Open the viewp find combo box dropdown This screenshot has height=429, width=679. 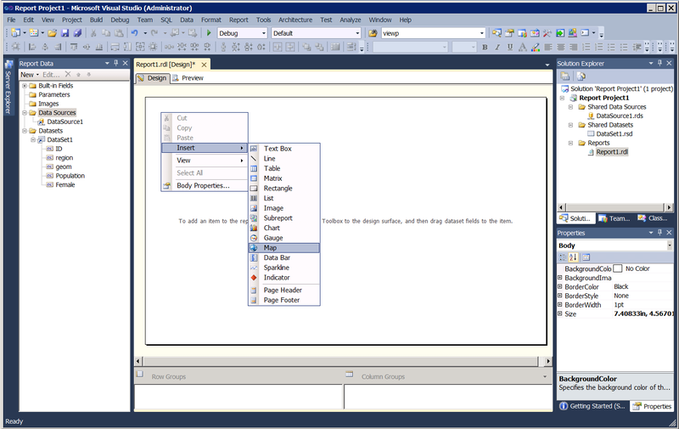coord(481,33)
